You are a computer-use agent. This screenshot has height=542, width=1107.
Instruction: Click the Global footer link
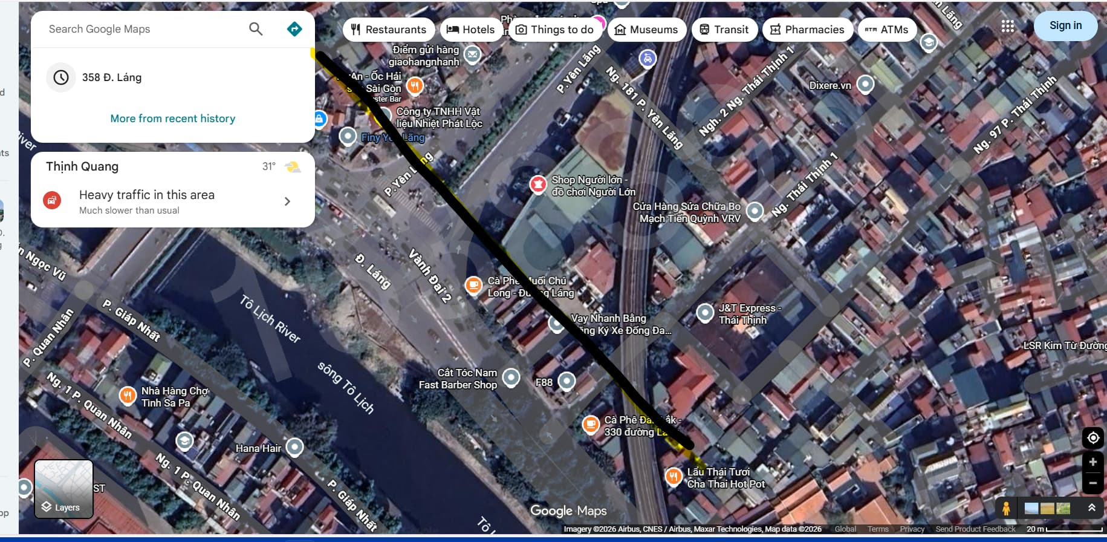[x=845, y=529]
